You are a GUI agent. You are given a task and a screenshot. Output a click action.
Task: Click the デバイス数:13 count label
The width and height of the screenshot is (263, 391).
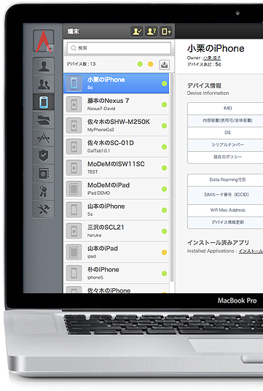[81, 64]
